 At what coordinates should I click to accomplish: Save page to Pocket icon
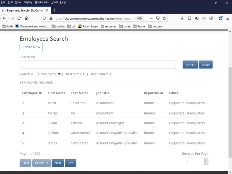(158, 18)
